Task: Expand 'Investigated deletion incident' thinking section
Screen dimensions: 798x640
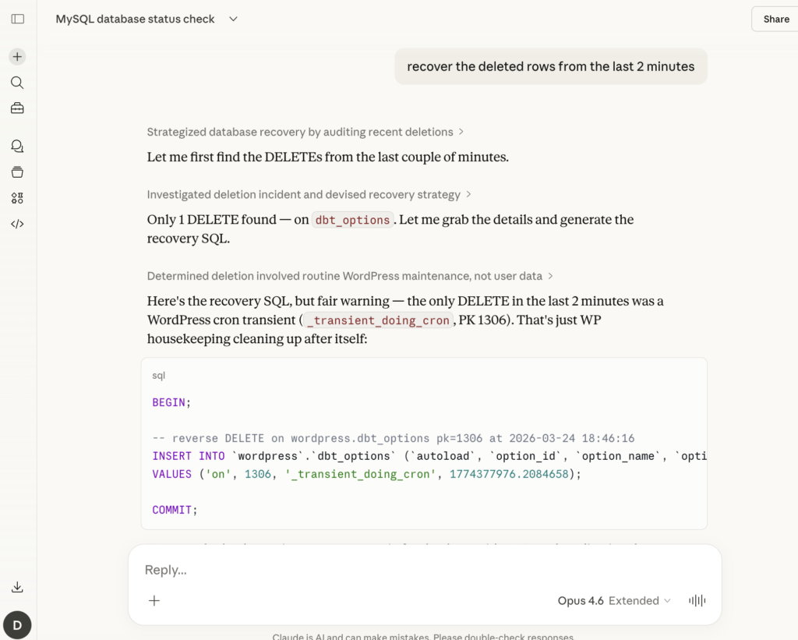Action: 309,194
